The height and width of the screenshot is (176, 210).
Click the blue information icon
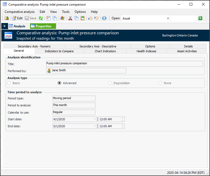104,18
